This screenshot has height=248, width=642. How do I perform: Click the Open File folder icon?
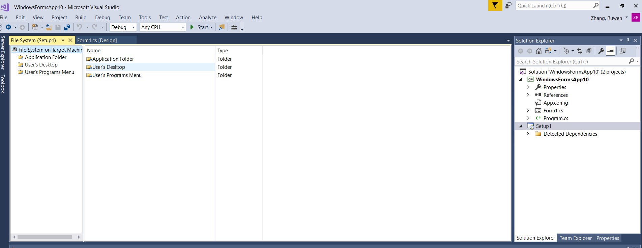(49, 27)
